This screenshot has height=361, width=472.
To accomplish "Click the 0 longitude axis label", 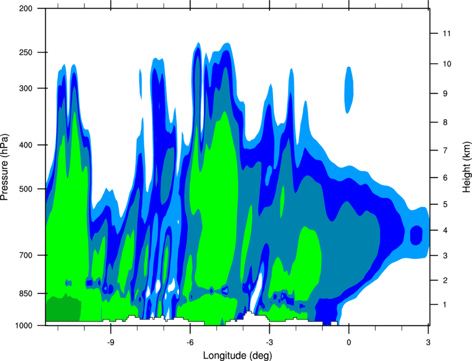I will (349, 343).
